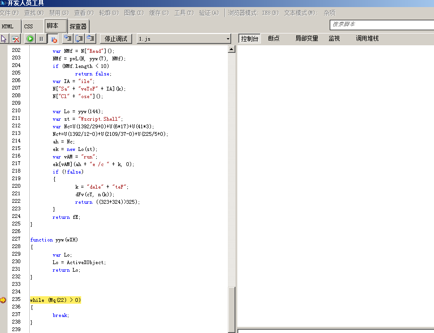Open the 监视 watch pane tab
Viewport: 434px width, 333px height.
click(334, 39)
